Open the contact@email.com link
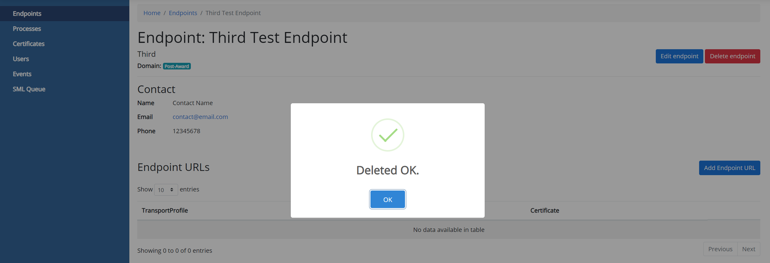 point(200,117)
